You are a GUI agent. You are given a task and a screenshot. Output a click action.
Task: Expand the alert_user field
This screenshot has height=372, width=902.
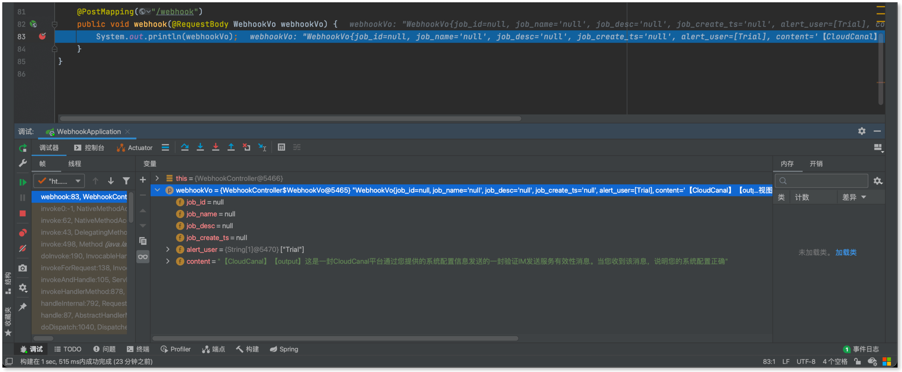click(168, 249)
